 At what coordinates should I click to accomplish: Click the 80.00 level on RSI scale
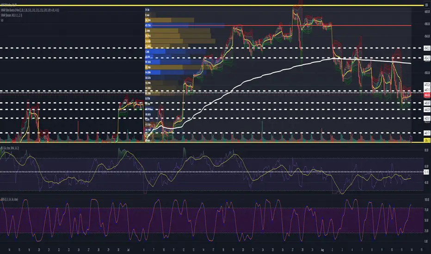tap(426, 150)
